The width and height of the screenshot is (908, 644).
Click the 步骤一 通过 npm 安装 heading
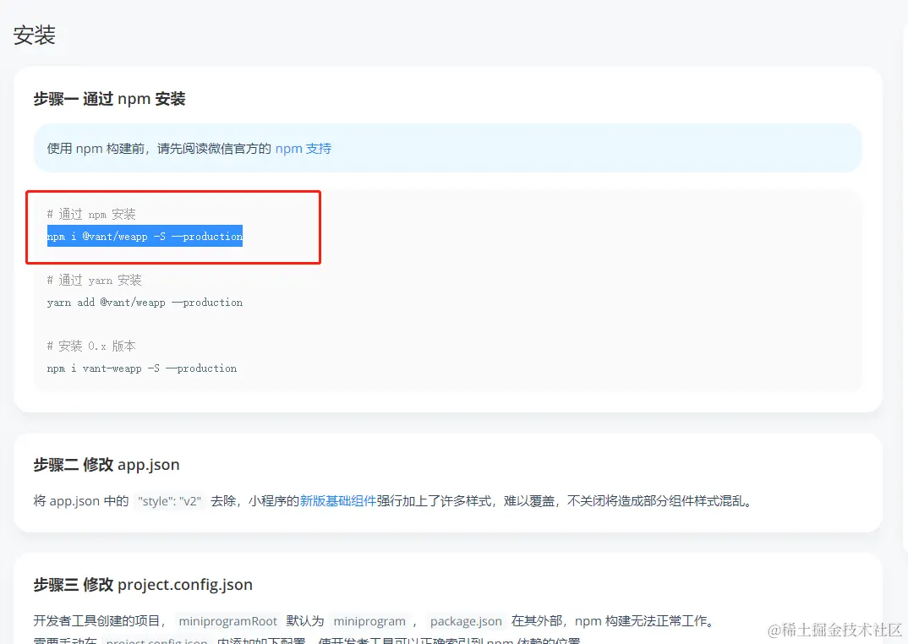(109, 99)
